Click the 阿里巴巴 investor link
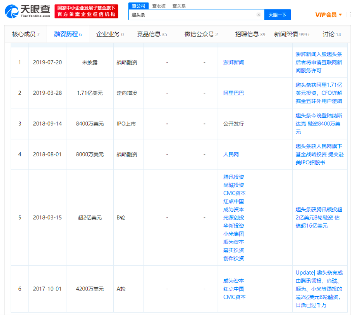The width and height of the screenshot is (351, 315). click(x=234, y=93)
